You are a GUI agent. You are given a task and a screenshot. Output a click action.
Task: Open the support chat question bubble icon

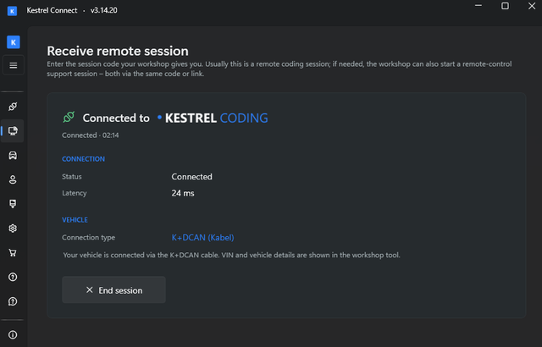[13, 301]
